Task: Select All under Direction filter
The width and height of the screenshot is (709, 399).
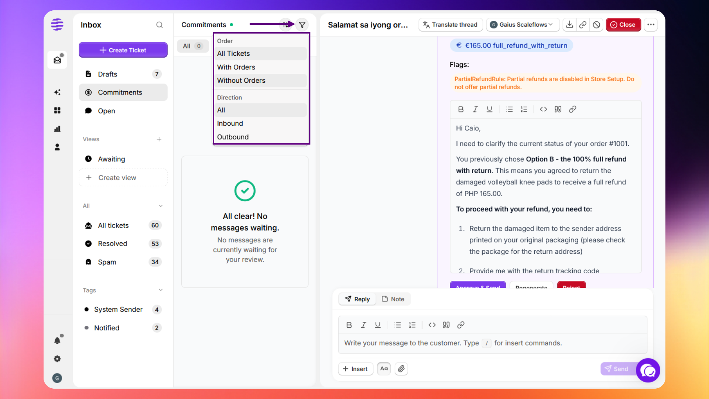Action: pos(261,110)
